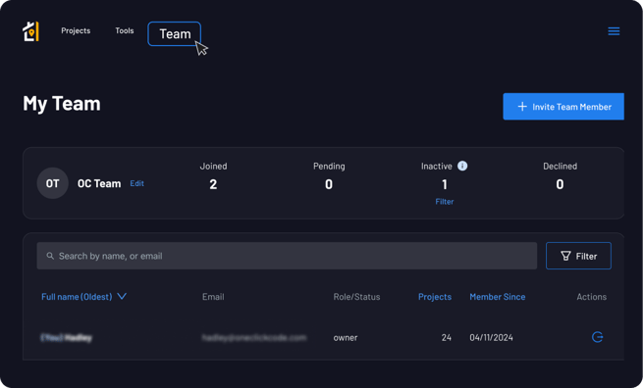Open the hamburger menu icon
643x388 pixels.
click(x=614, y=31)
